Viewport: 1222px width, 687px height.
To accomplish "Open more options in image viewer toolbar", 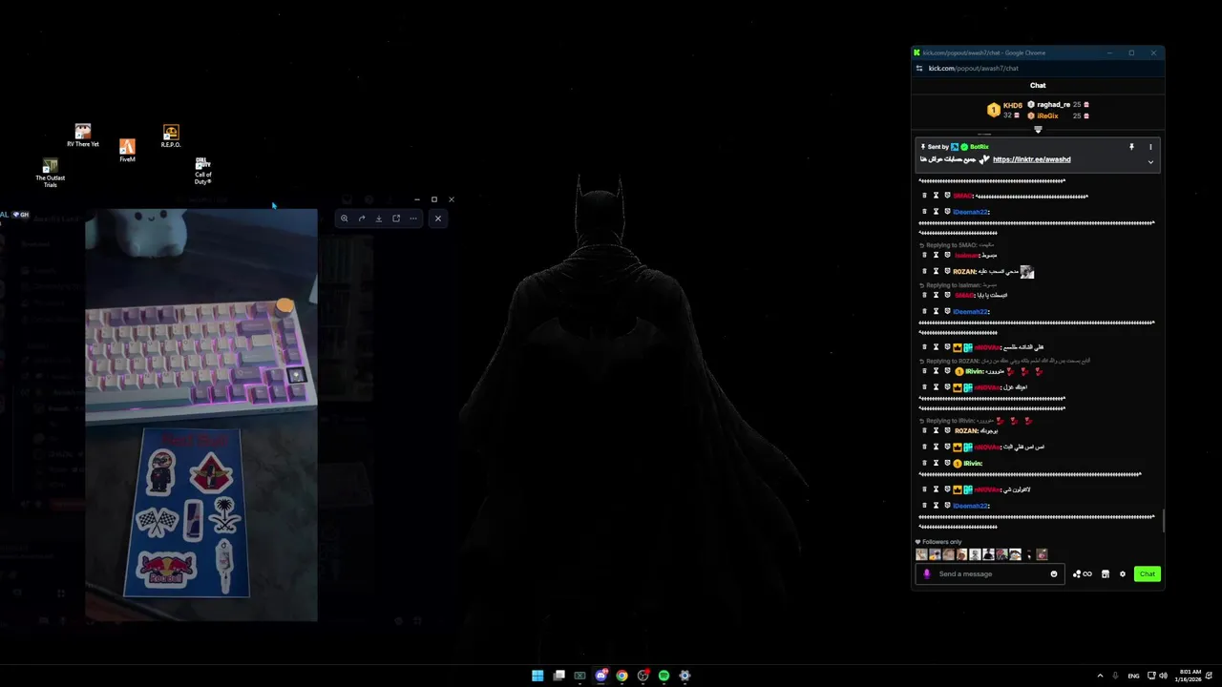I will pos(413,219).
